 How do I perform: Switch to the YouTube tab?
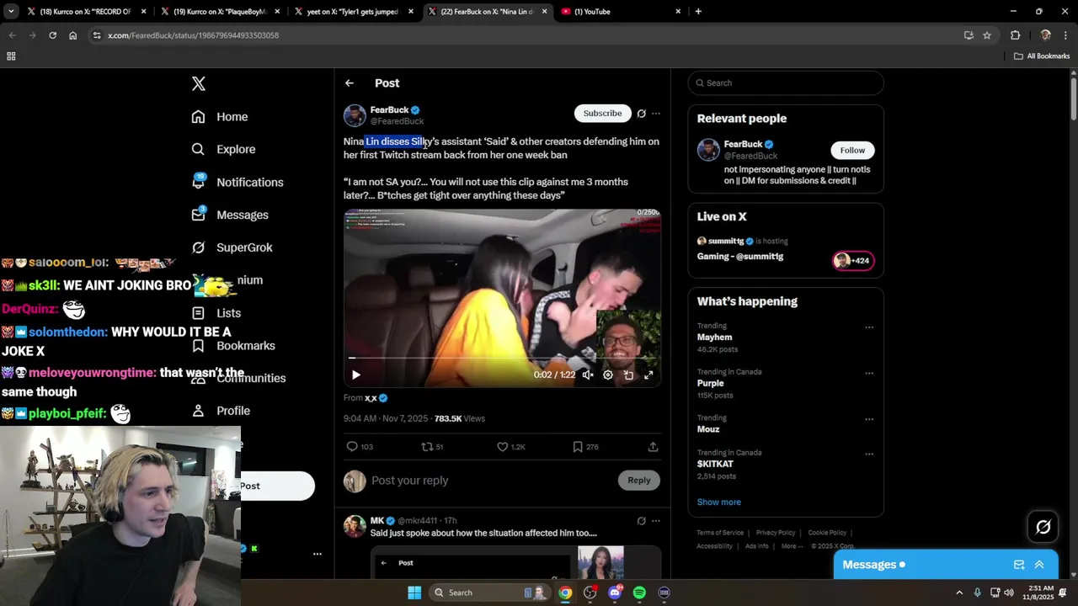click(621, 12)
